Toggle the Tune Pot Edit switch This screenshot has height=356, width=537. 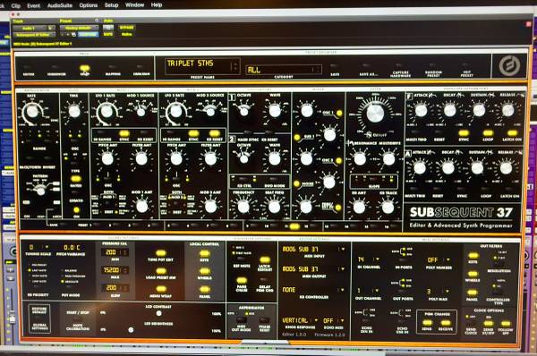click(x=160, y=253)
